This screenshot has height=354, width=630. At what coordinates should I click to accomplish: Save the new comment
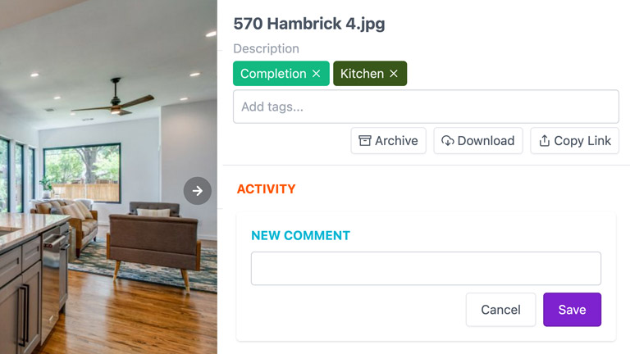click(x=572, y=310)
